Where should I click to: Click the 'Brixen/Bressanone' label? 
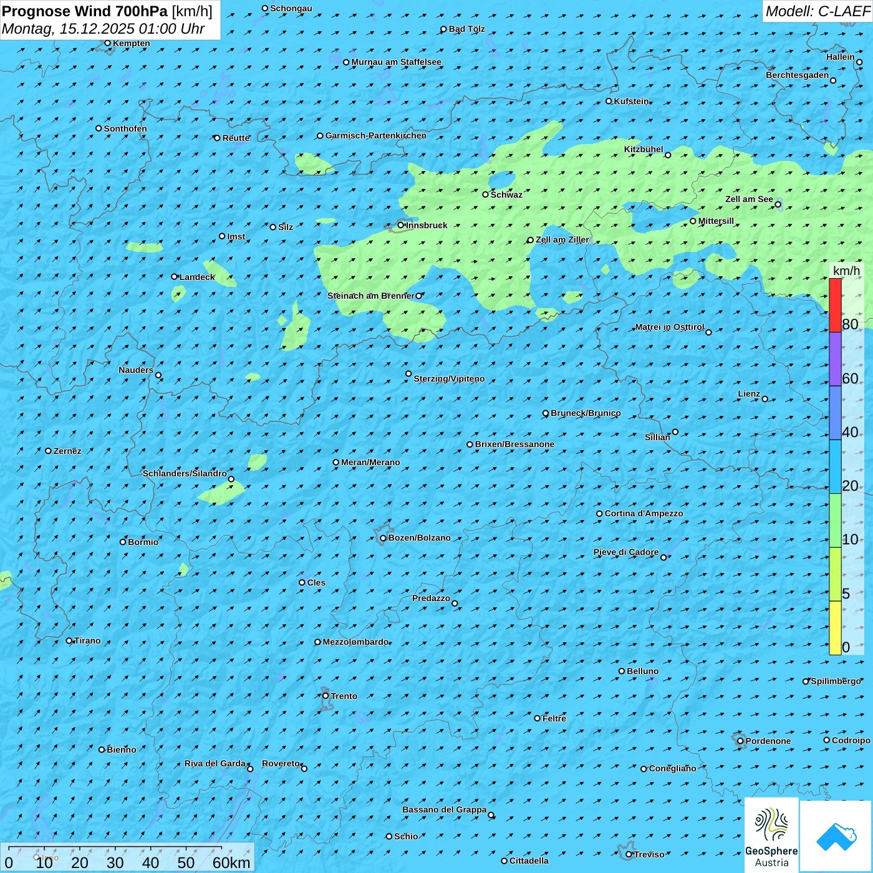(x=515, y=445)
